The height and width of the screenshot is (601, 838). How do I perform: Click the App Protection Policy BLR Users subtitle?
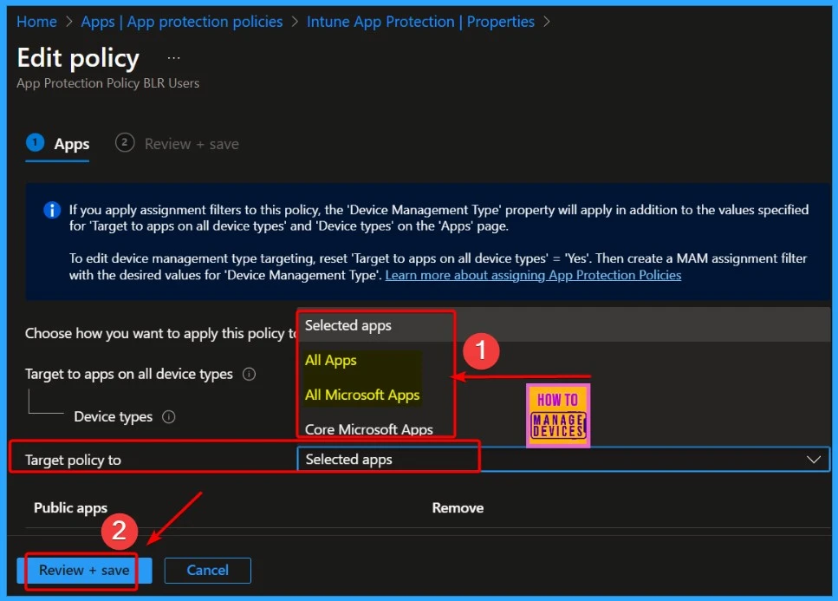point(108,83)
